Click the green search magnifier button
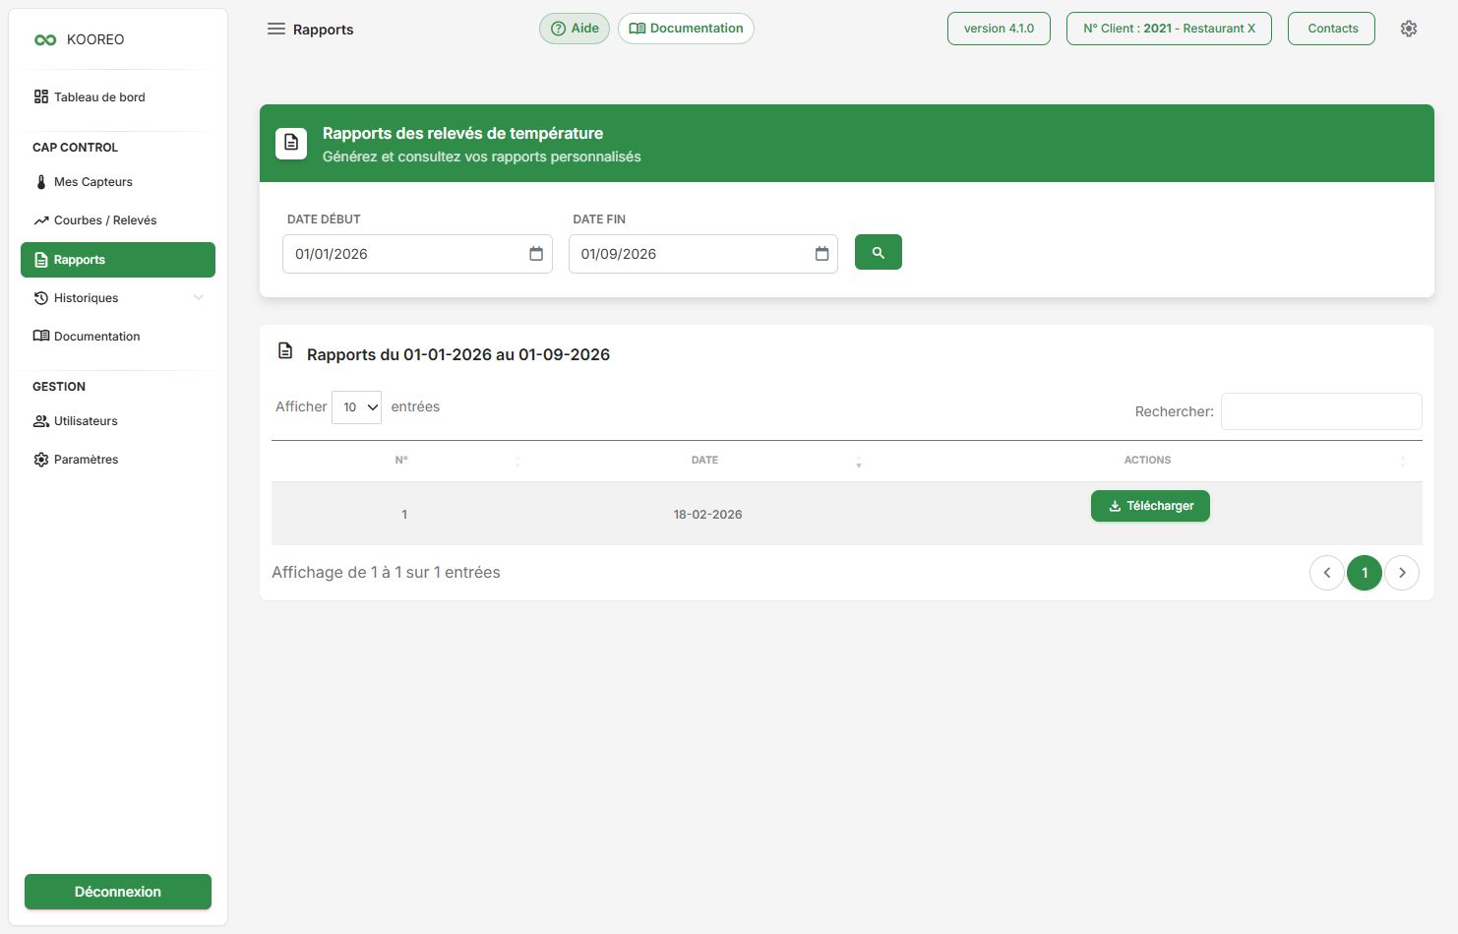Screen dimensions: 1458x934 coord(879,252)
